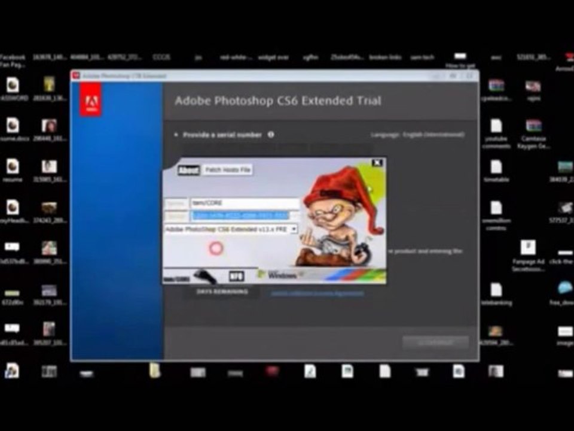Click the name field containing tam/CORE
This screenshot has height=431, width=574.
point(245,203)
